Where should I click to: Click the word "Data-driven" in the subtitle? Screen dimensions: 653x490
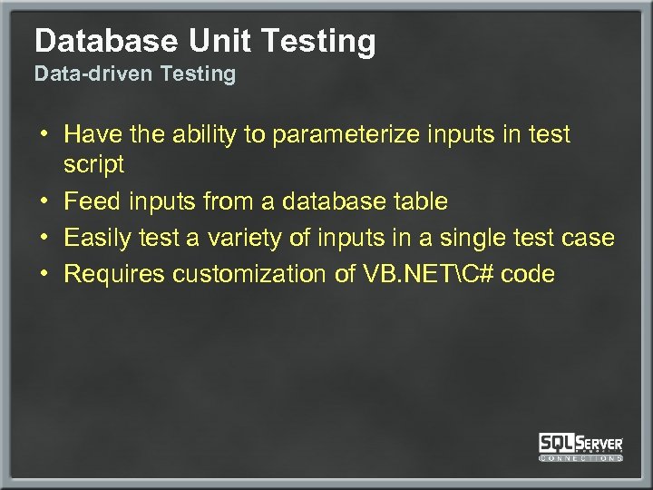click(94, 74)
